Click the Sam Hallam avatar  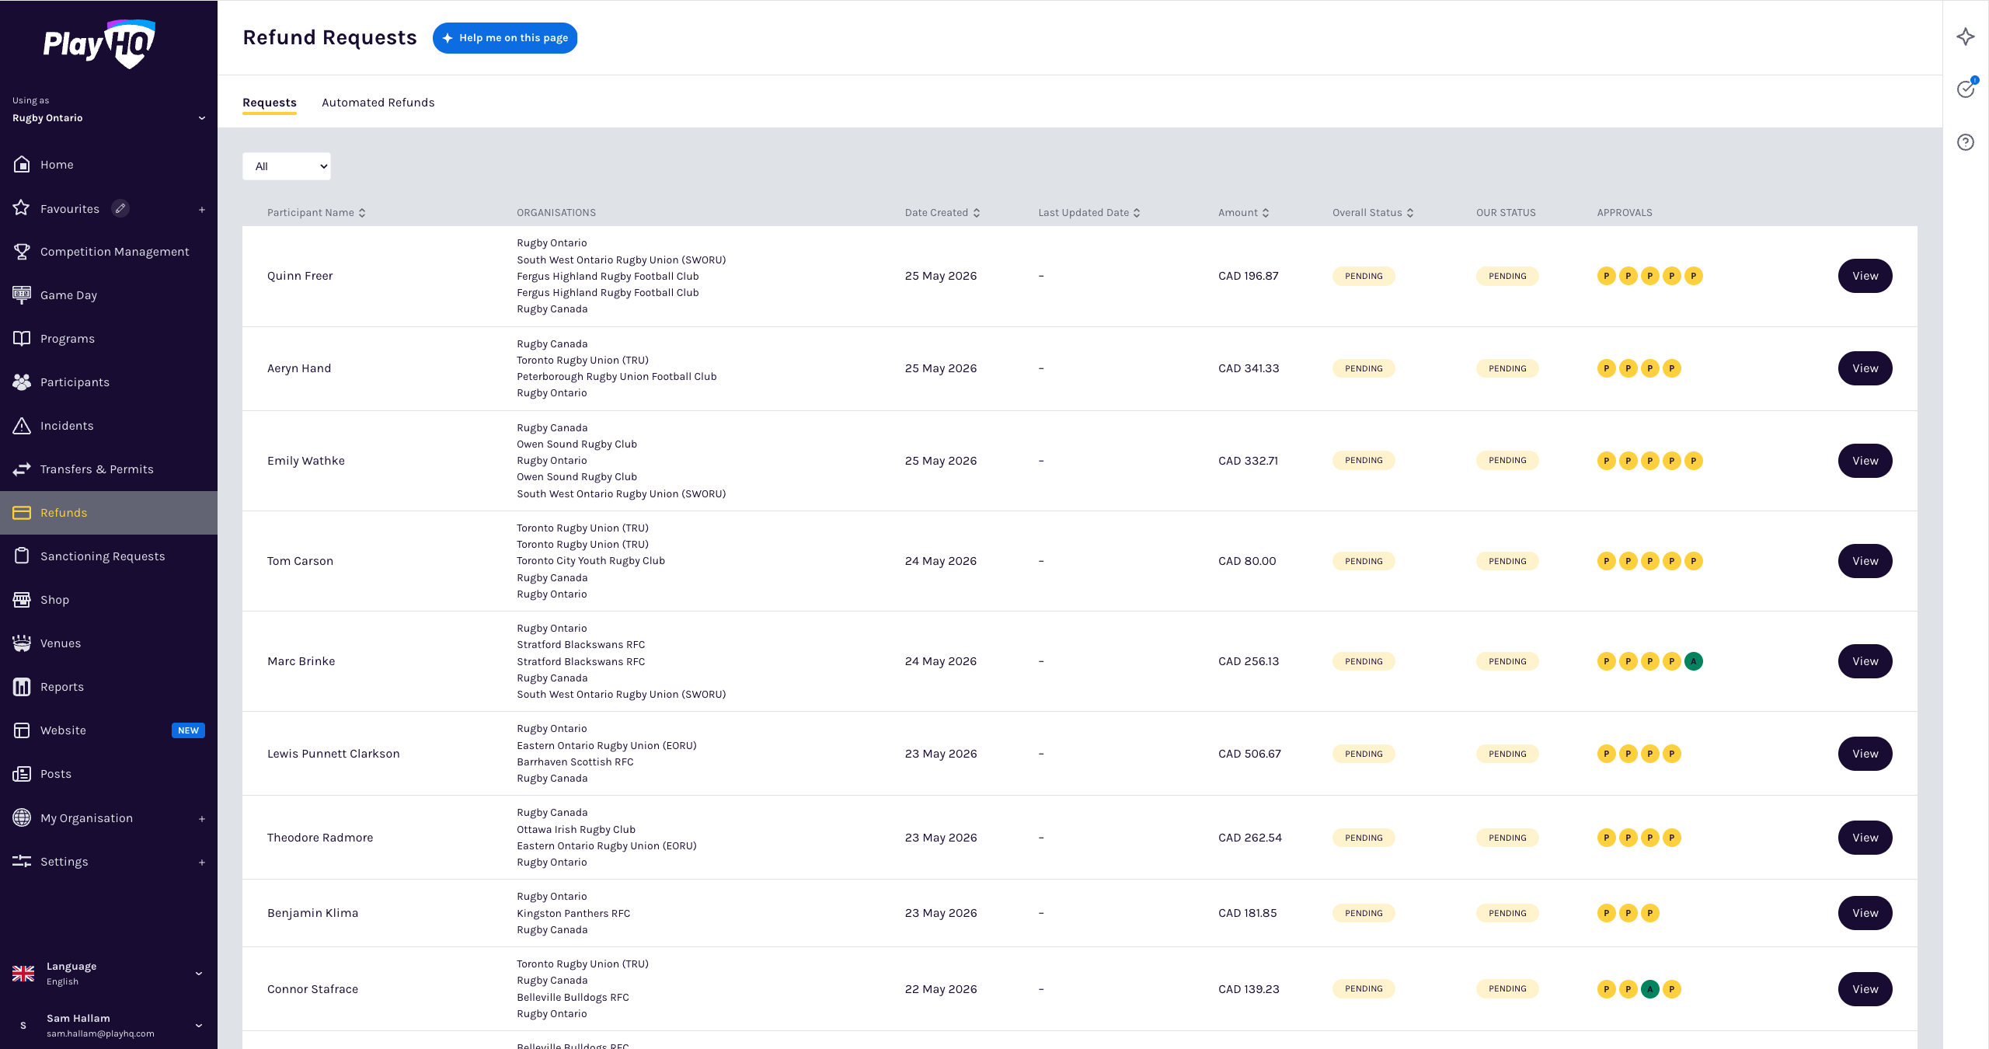coord(23,1026)
